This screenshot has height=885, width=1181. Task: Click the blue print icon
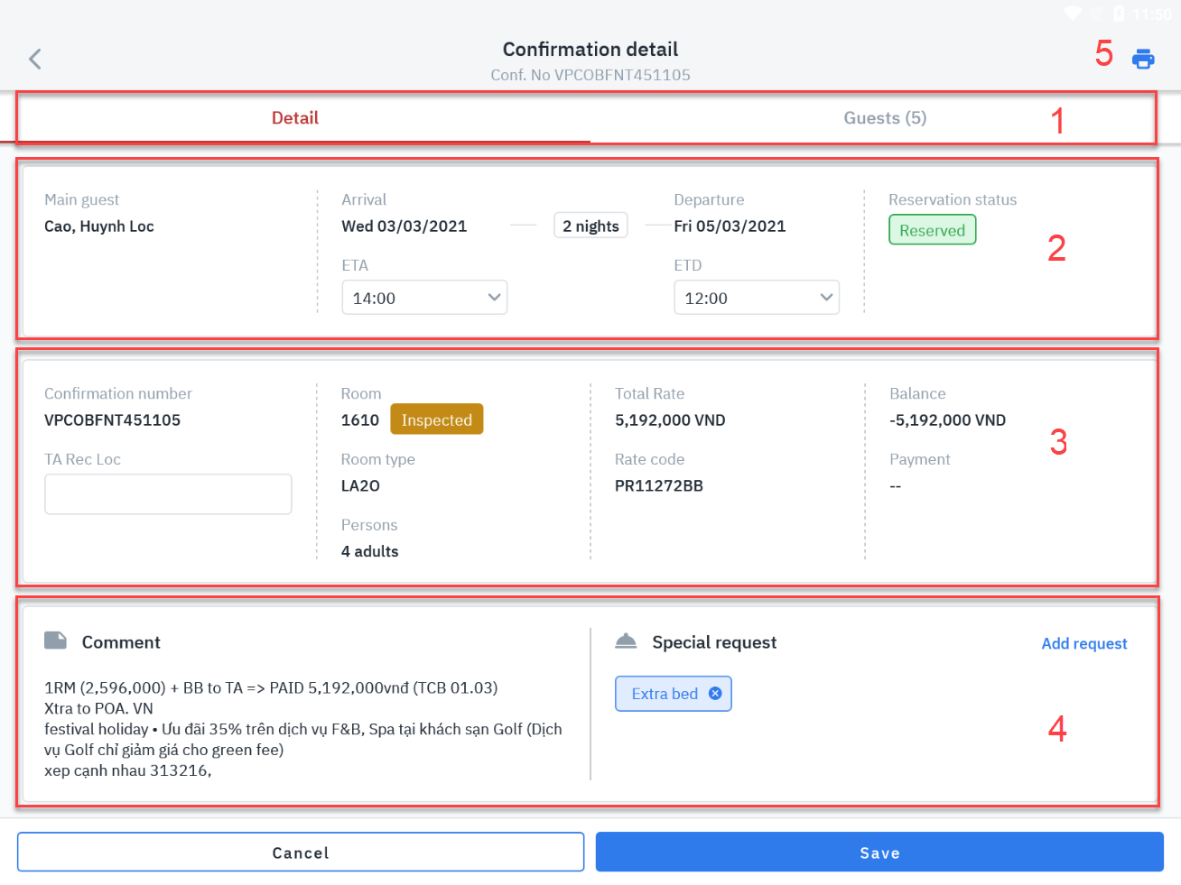[1143, 60]
